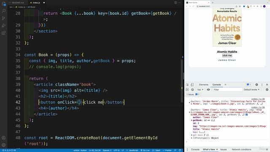Click the Ln 42, Col 24 indicator
270x152 pixels.
[x=94, y=150]
